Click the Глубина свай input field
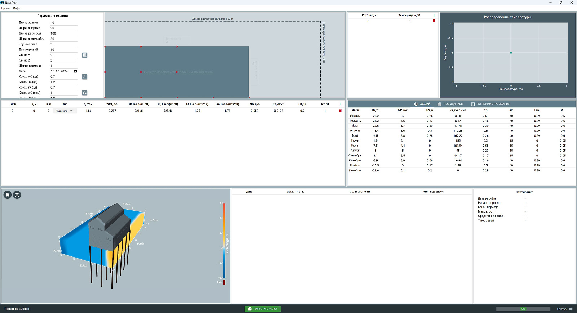This screenshot has width=577, height=313. coord(63,44)
